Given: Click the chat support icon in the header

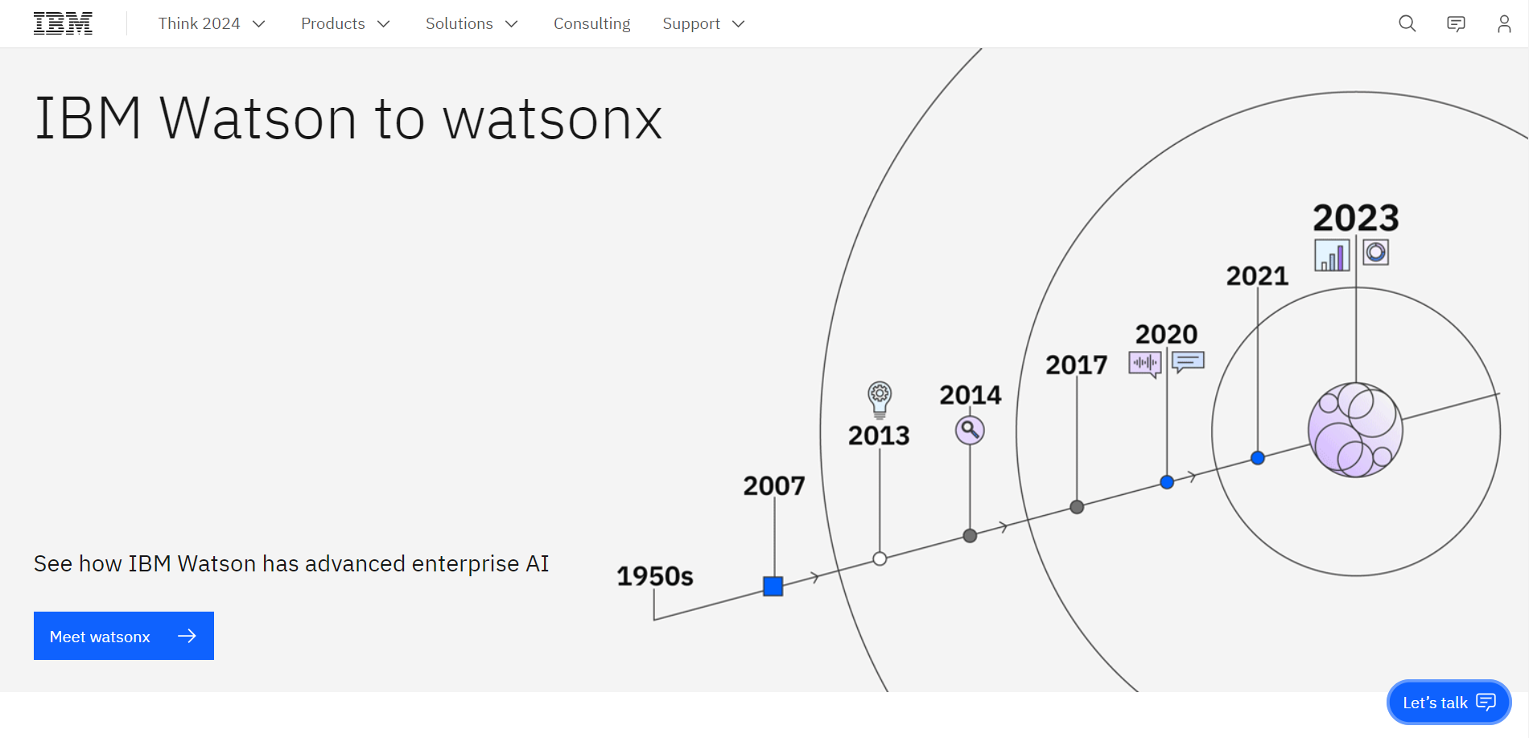Looking at the screenshot, I should [1455, 23].
